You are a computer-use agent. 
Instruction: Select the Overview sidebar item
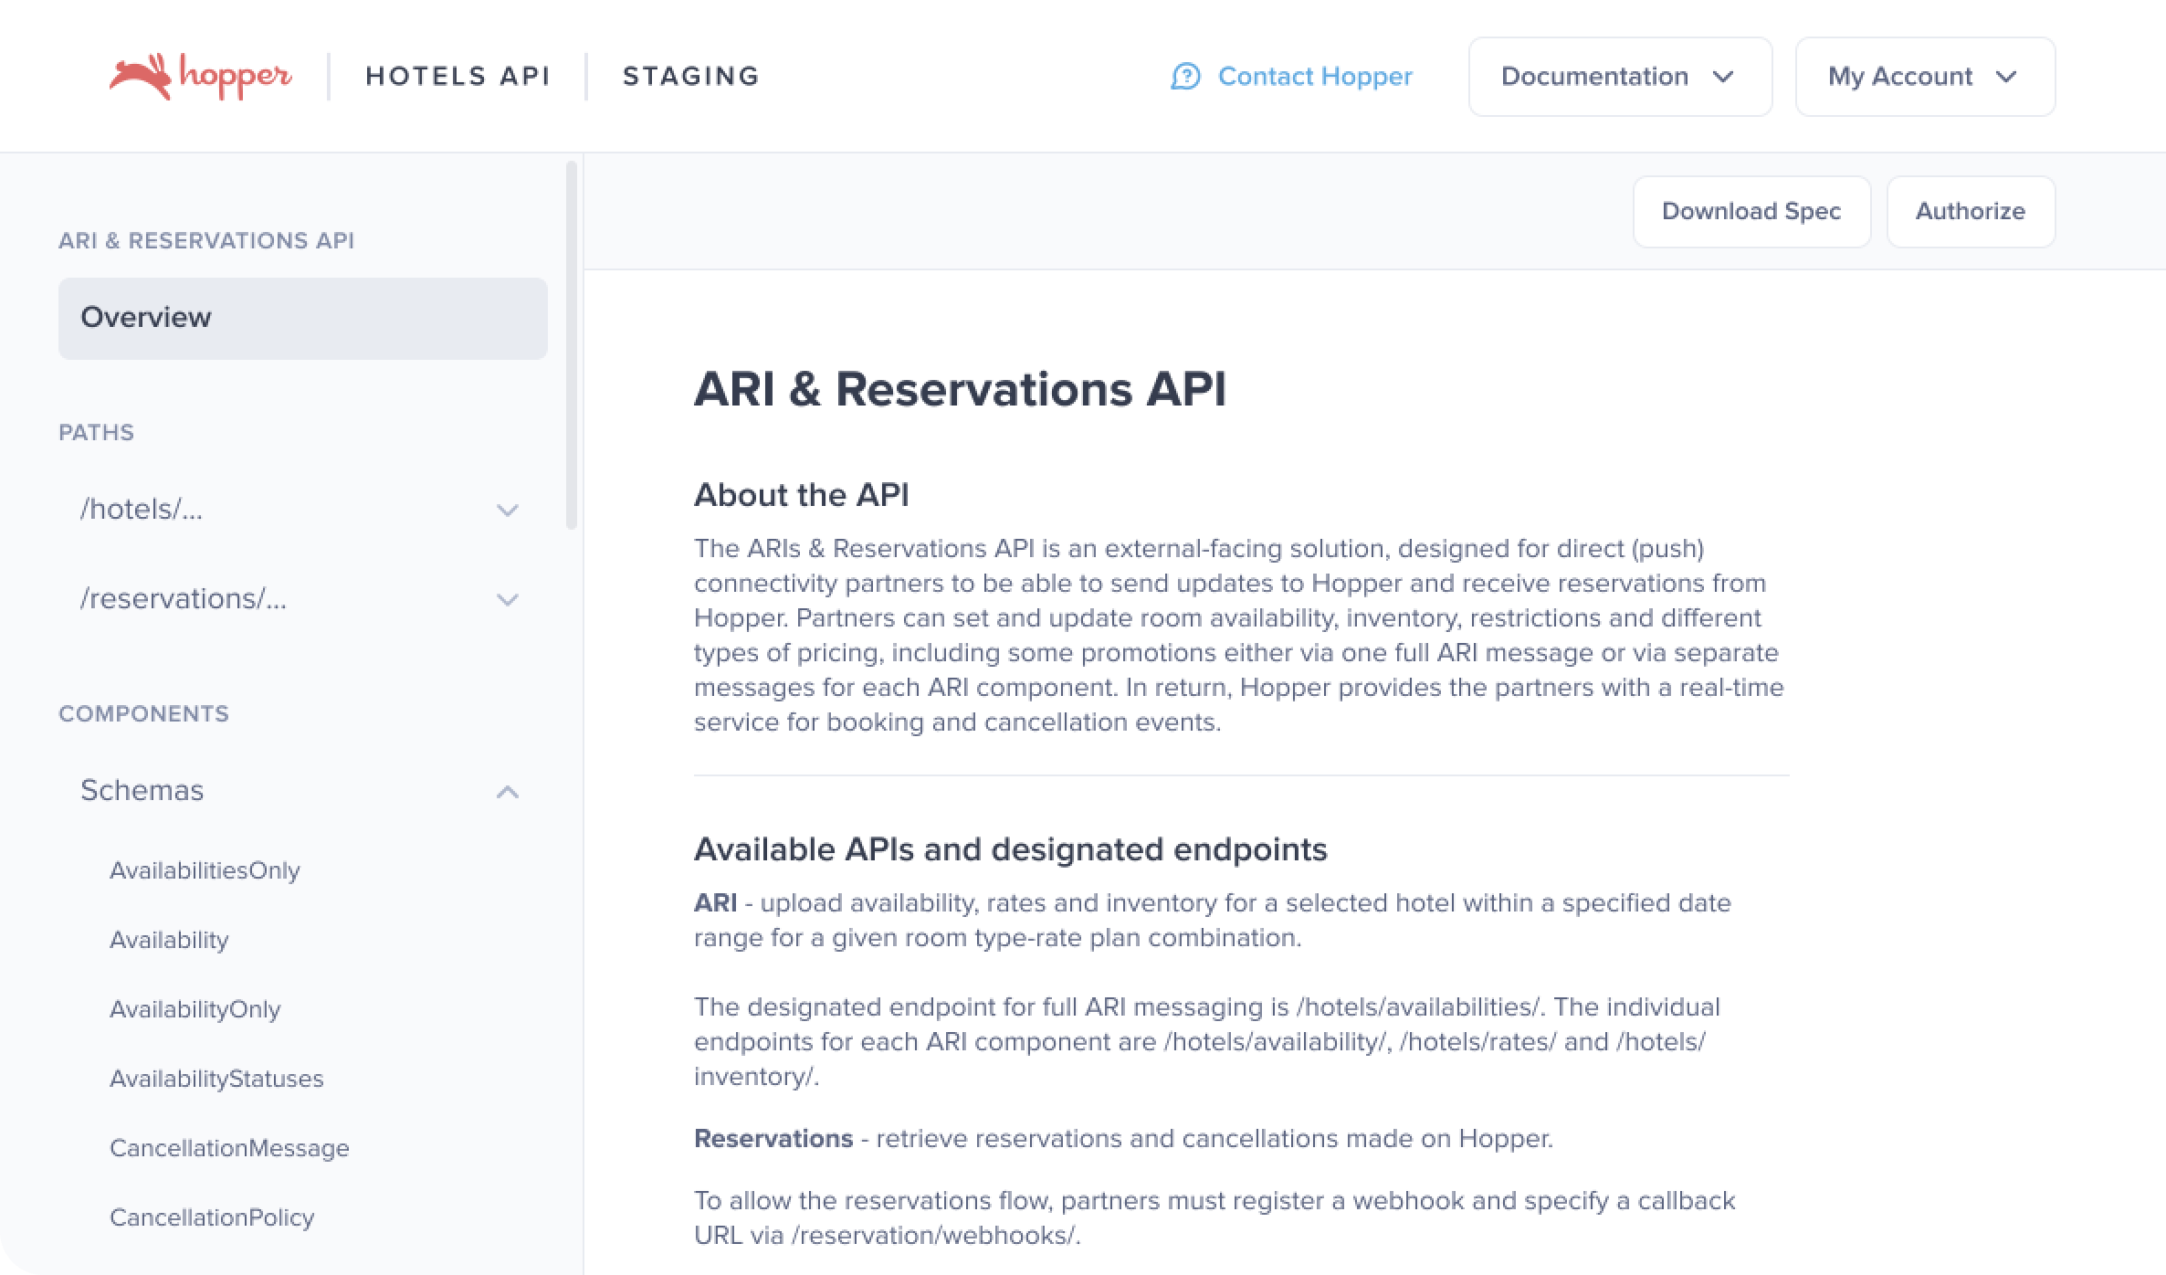point(302,318)
